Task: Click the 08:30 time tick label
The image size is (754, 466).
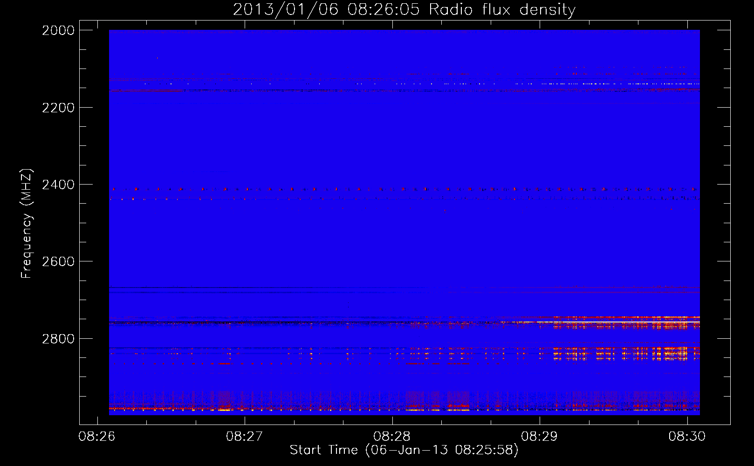Action: click(x=687, y=437)
